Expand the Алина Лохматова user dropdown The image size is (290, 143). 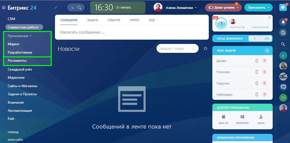click(181, 8)
